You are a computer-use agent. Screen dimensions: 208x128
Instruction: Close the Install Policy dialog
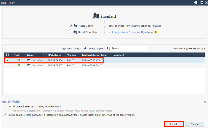[206, 3]
